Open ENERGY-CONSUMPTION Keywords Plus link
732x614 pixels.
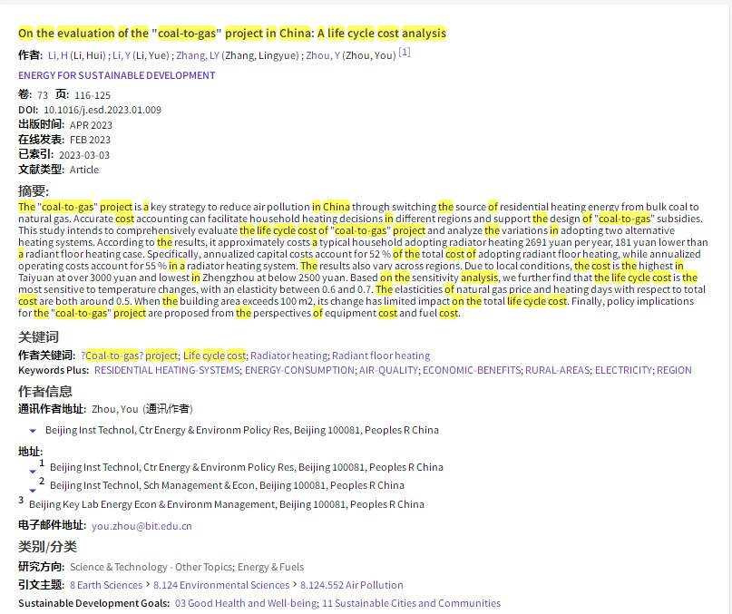pos(299,370)
